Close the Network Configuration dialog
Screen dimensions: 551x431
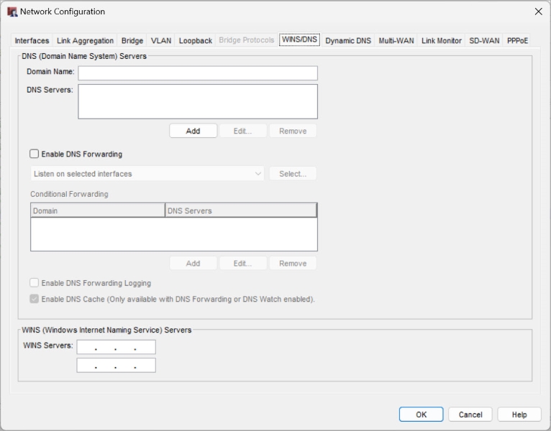point(538,11)
